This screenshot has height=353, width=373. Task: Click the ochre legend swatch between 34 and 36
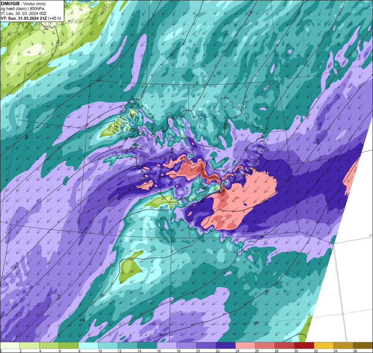(344, 346)
